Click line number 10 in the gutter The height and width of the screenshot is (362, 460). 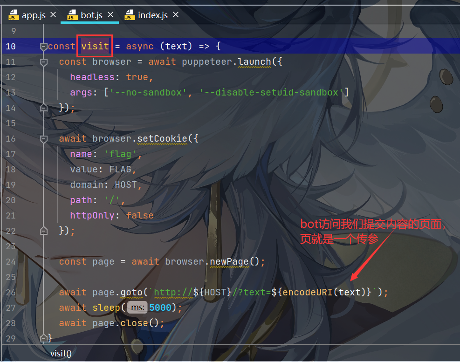(x=11, y=46)
